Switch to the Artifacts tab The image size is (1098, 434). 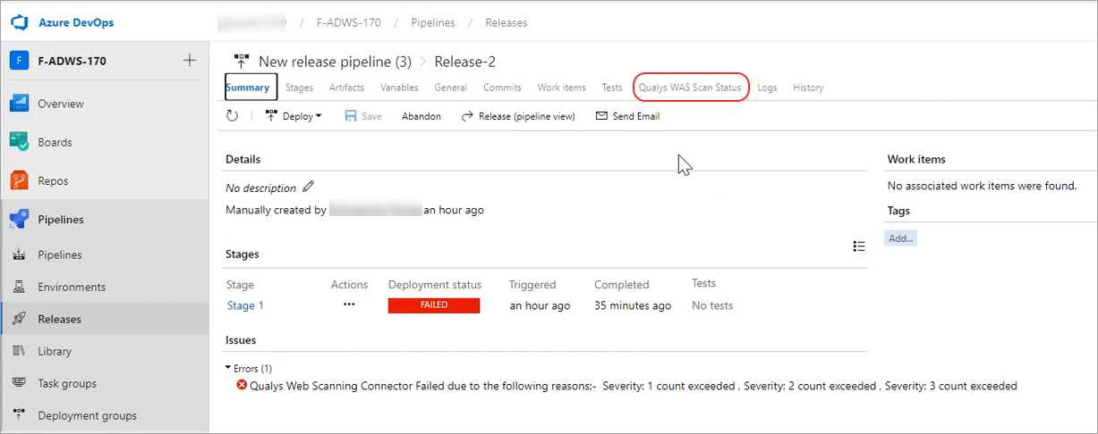point(346,88)
